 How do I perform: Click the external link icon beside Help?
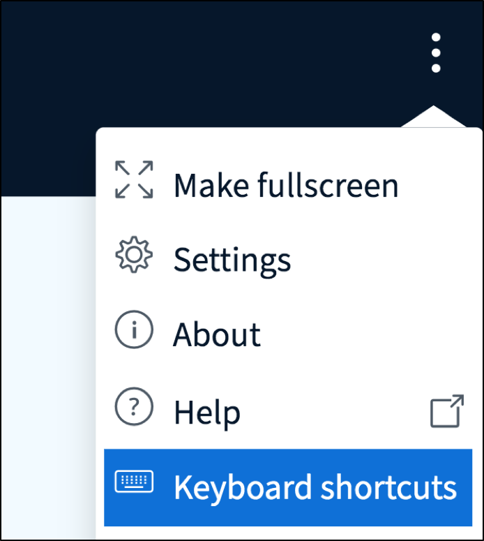447,410
